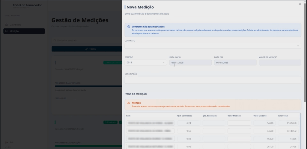Click the Item column header
This screenshot has width=307, height=149.
[x=128, y=116]
